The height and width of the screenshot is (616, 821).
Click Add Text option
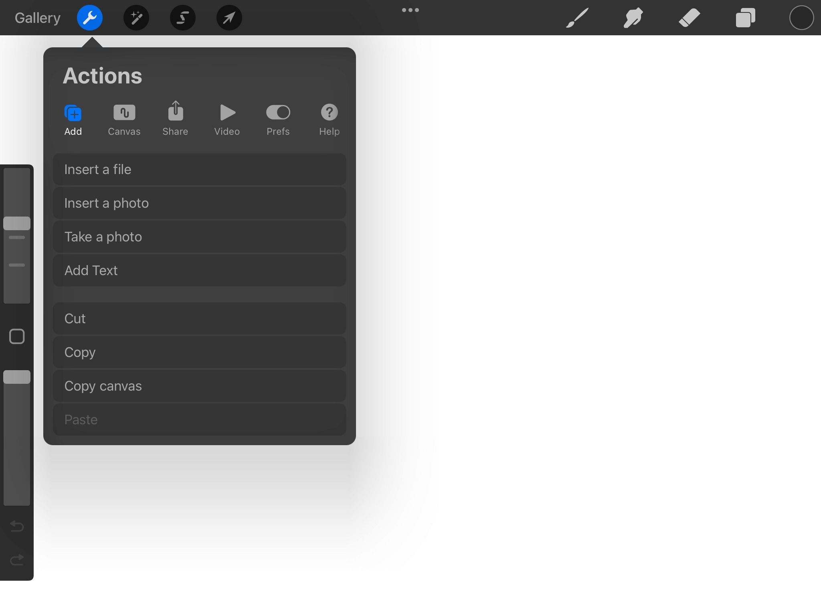[200, 270]
